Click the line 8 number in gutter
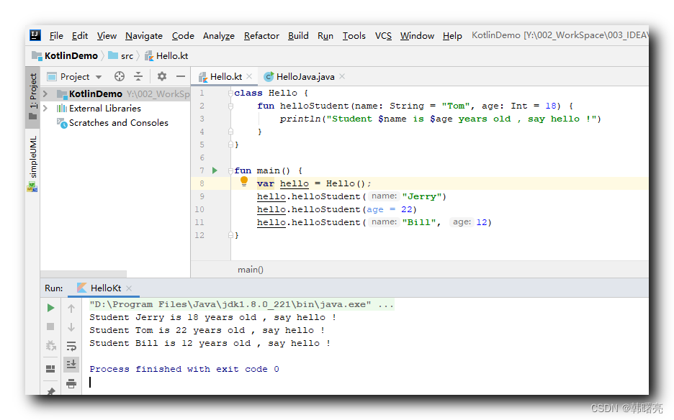Viewport: 674px width, 420px height. [202, 183]
